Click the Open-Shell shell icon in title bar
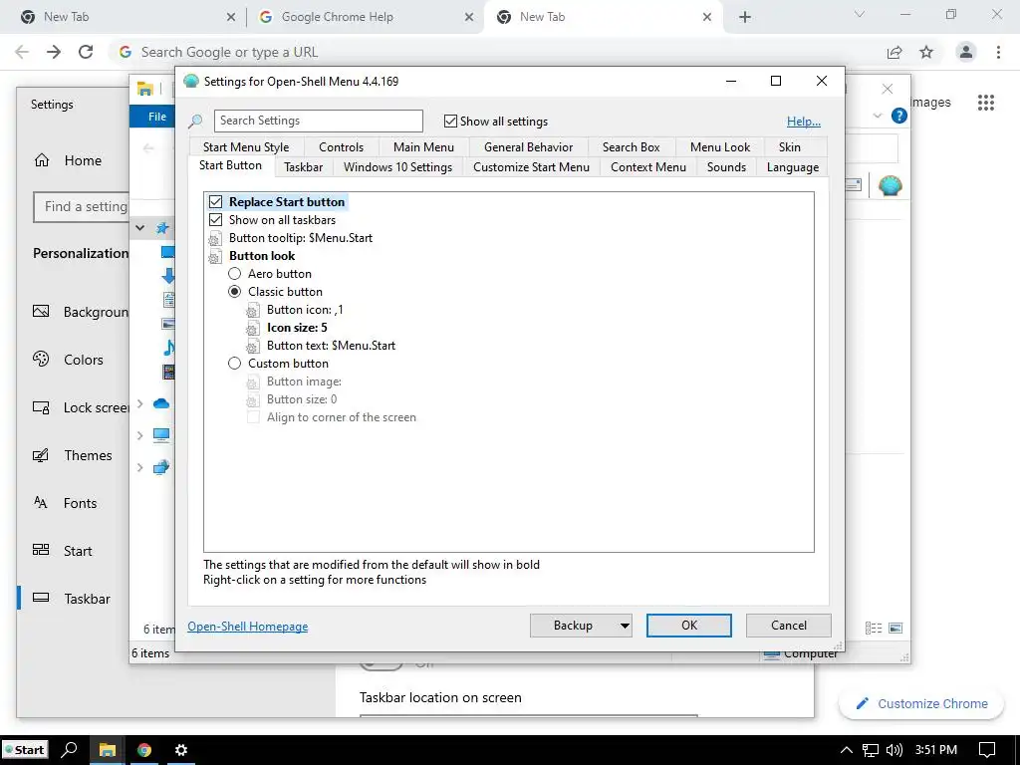 point(190,82)
